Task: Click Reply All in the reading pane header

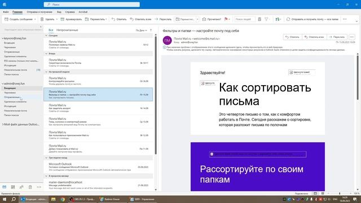Action: pos(314,37)
